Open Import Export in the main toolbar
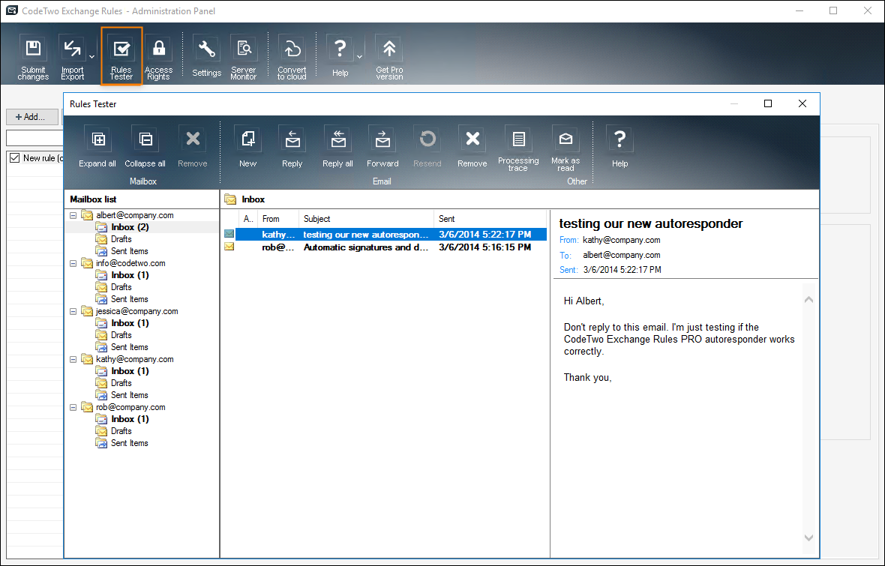The width and height of the screenshot is (885, 566). (x=72, y=57)
